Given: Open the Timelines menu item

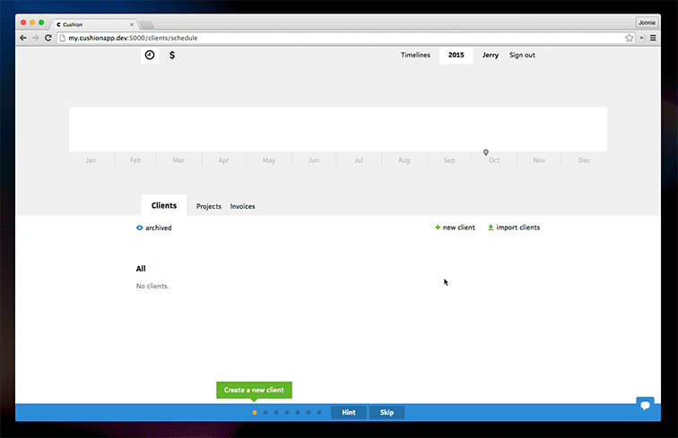Looking at the screenshot, I should [x=415, y=55].
